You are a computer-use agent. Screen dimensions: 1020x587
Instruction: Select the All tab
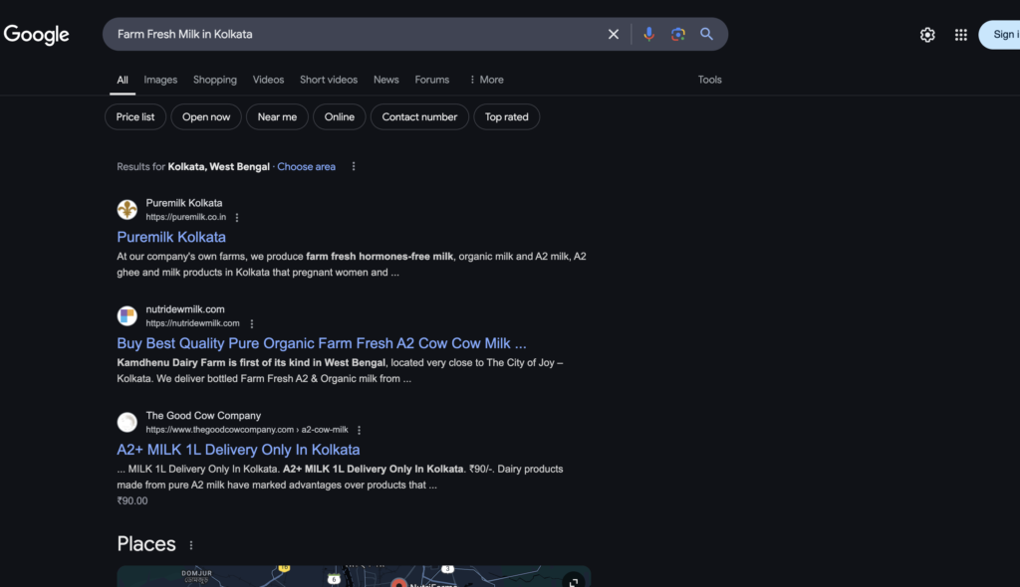coord(123,80)
